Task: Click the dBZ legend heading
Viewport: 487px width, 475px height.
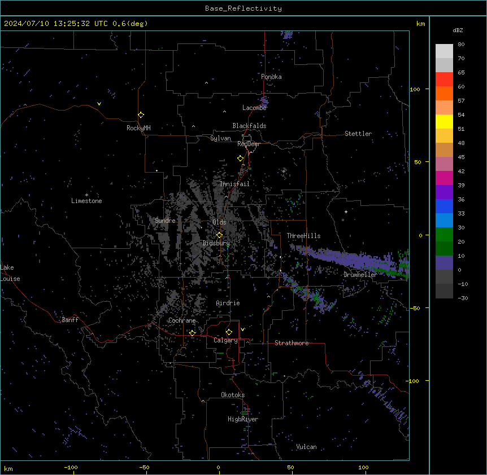Action: 458,30
